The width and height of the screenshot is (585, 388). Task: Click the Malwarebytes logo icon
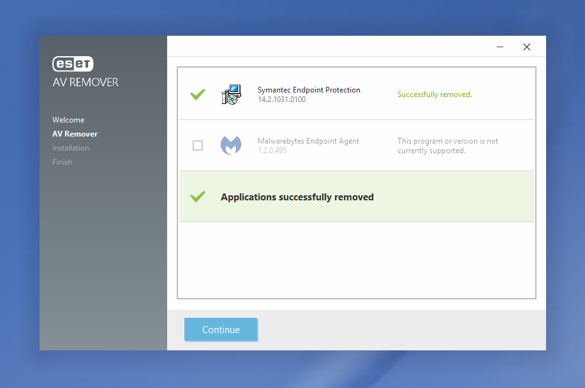point(231,145)
